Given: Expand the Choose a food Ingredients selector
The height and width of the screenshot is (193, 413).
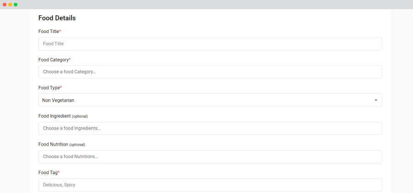Looking at the screenshot, I should coord(210,128).
